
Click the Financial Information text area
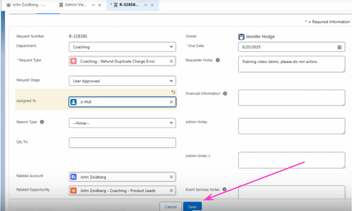click(291, 98)
